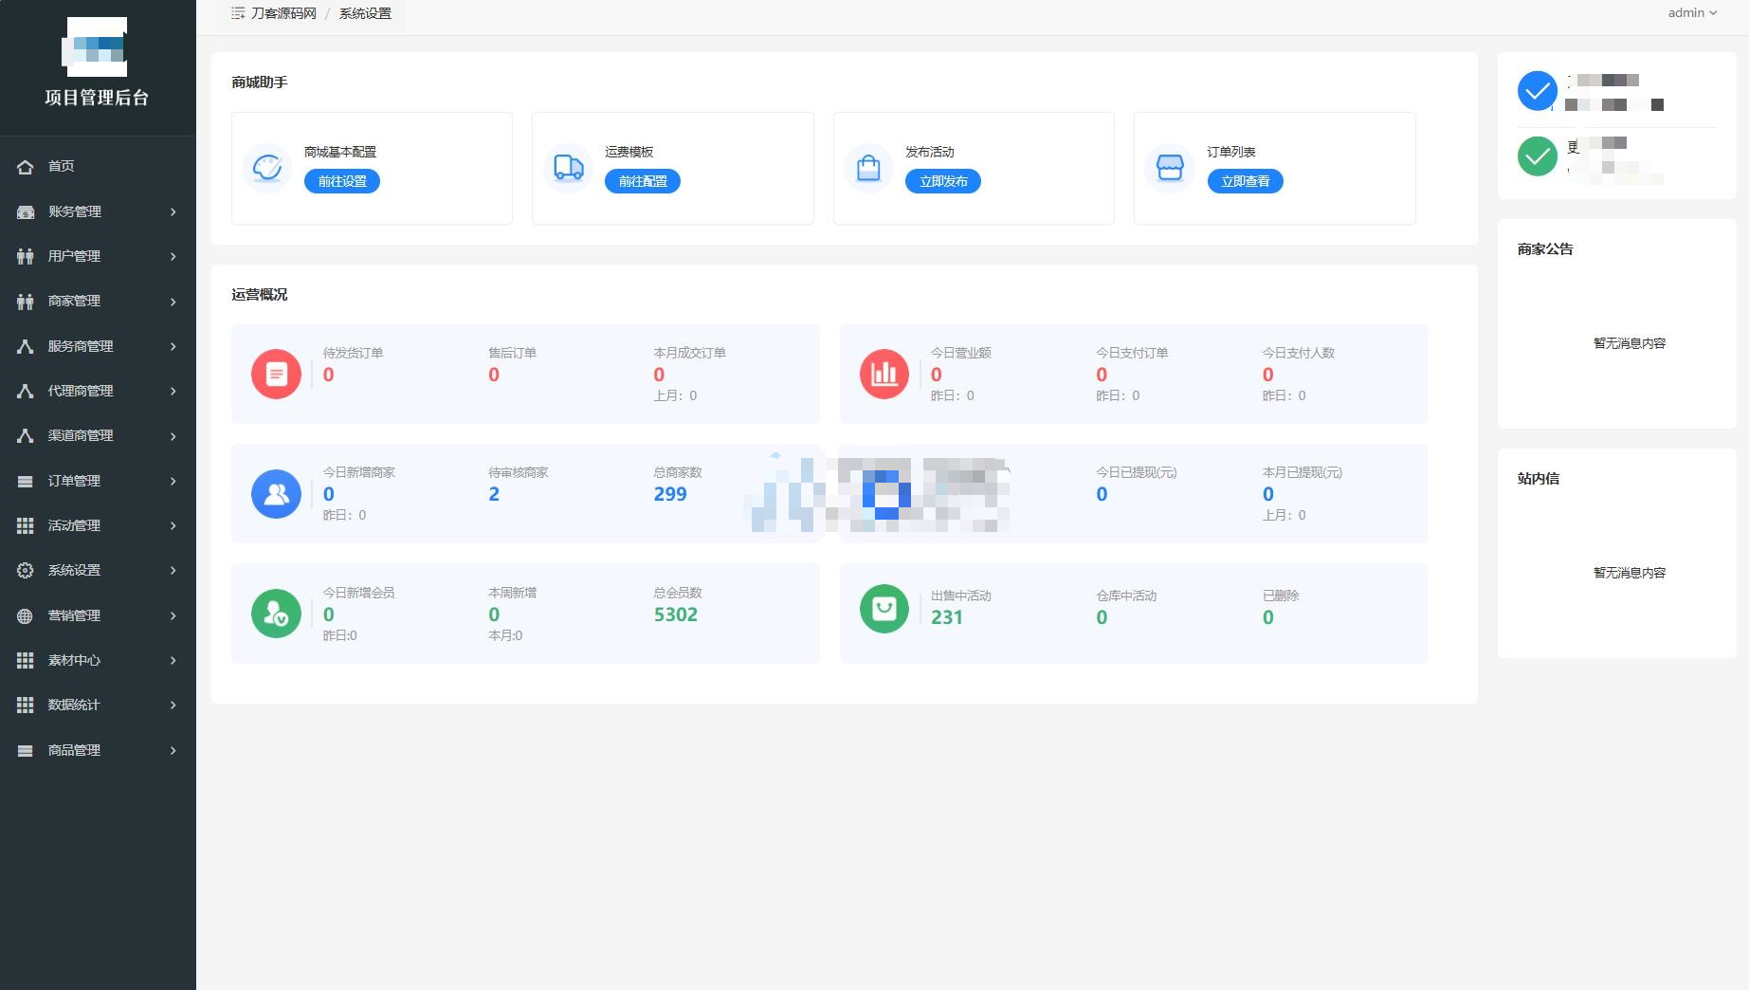The image size is (1749, 990).
Task: Click the green checkmark status circle
Action: click(x=1537, y=156)
